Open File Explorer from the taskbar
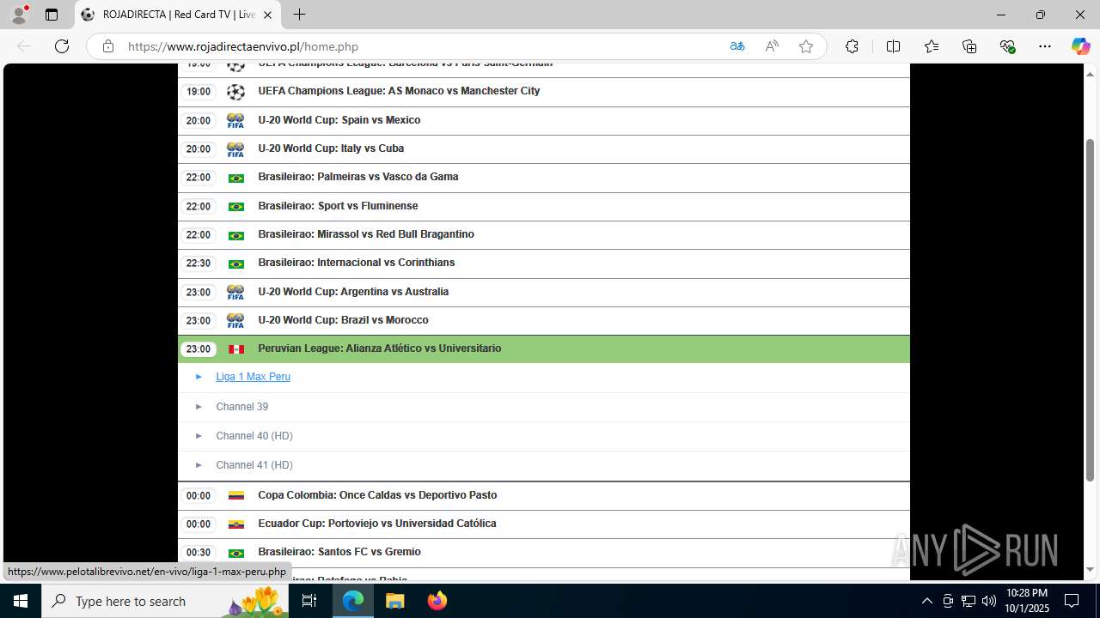 [x=395, y=601]
